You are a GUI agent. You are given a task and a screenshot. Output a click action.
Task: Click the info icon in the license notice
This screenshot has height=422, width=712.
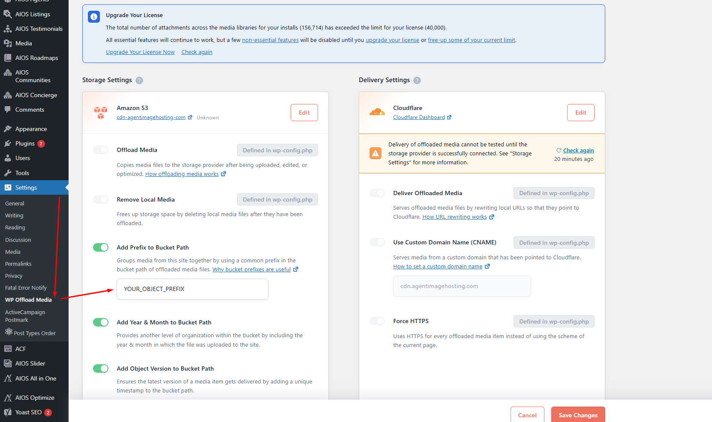tap(94, 17)
